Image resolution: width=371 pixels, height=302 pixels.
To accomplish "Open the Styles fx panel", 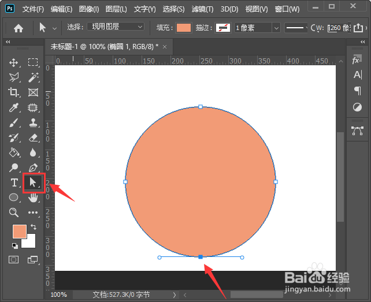I will (x=357, y=59).
